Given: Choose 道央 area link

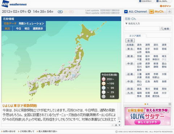Looking at the screenshot, I should [x=139, y=45].
